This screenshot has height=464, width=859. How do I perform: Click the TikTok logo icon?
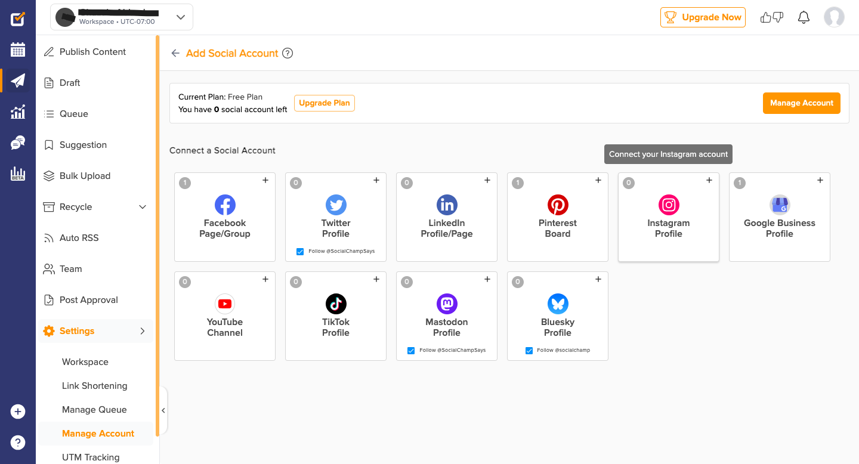(336, 304)
